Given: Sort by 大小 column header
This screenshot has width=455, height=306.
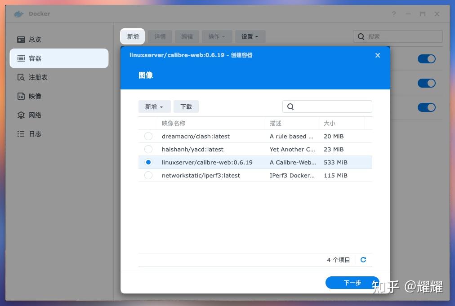Looking at the screenshot, I should pos(342,123).
